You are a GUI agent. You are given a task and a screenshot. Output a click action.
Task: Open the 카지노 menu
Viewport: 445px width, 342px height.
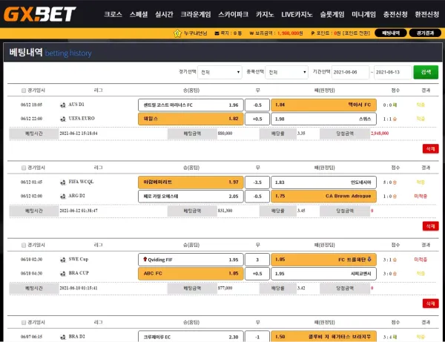265,14
